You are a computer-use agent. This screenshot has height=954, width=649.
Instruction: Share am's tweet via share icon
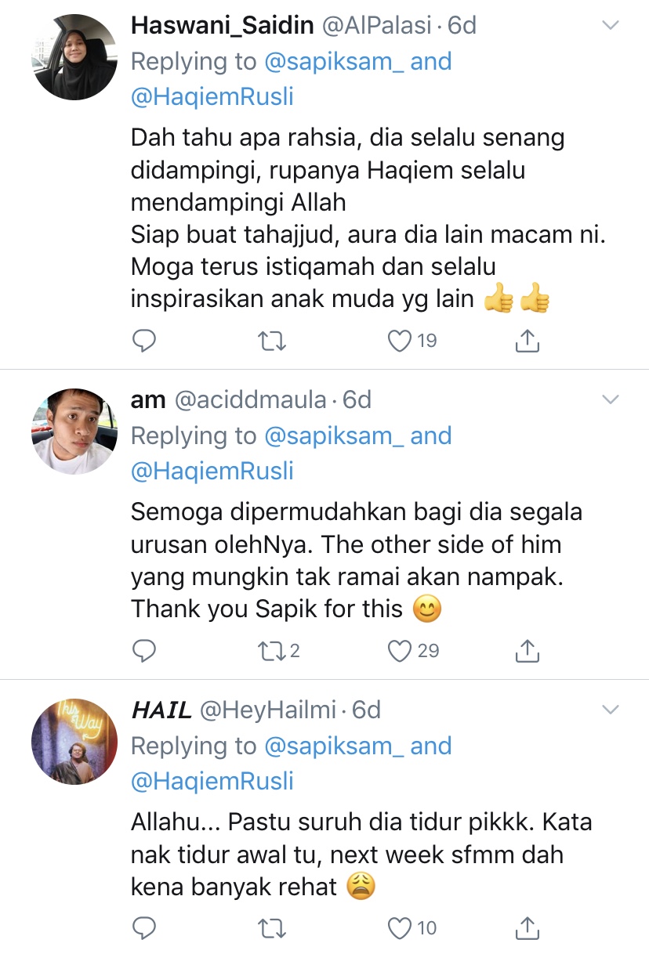click(x=528, y=650)
